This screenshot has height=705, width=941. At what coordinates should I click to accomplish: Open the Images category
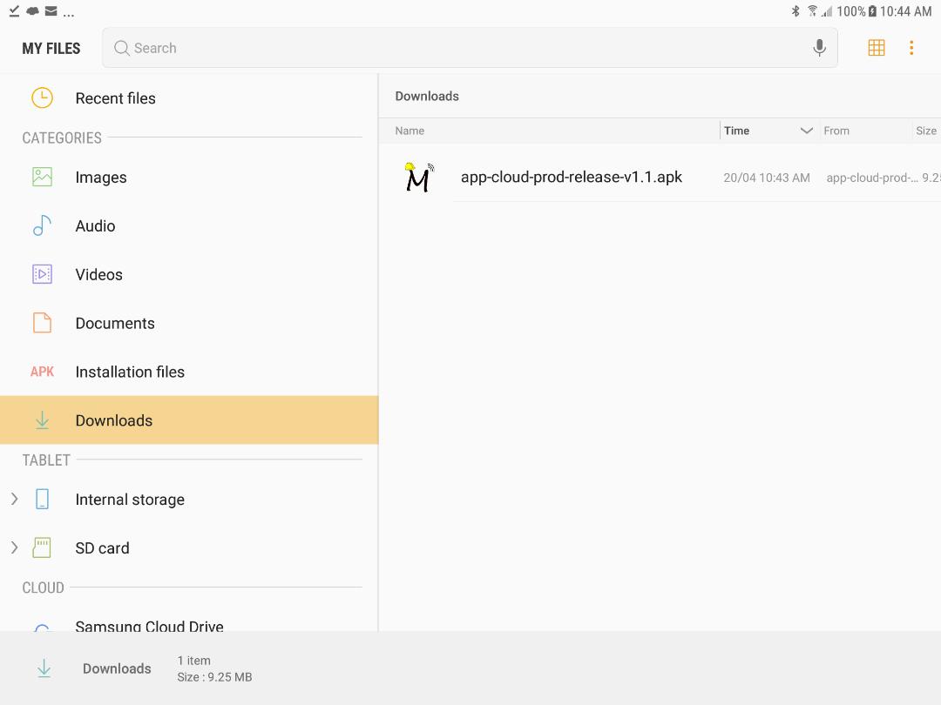click(100, 177)
